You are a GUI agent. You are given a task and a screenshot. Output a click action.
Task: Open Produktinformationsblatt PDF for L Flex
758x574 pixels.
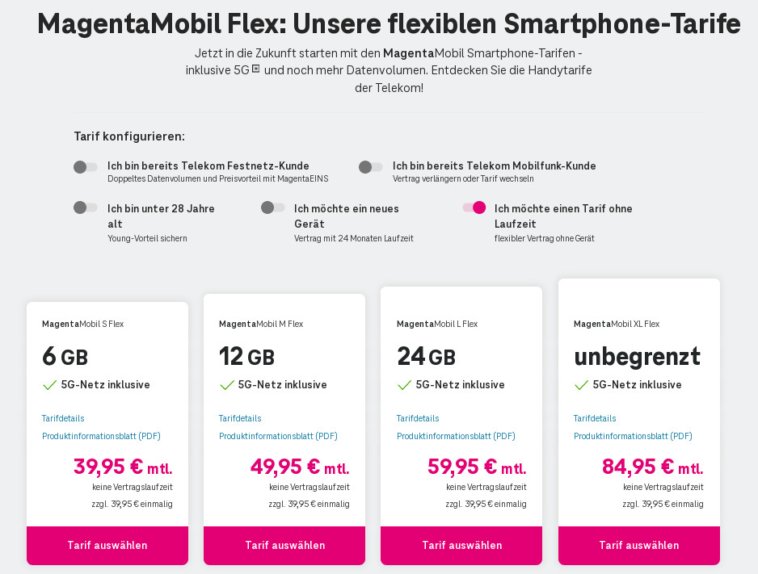[x=456, y=436]
